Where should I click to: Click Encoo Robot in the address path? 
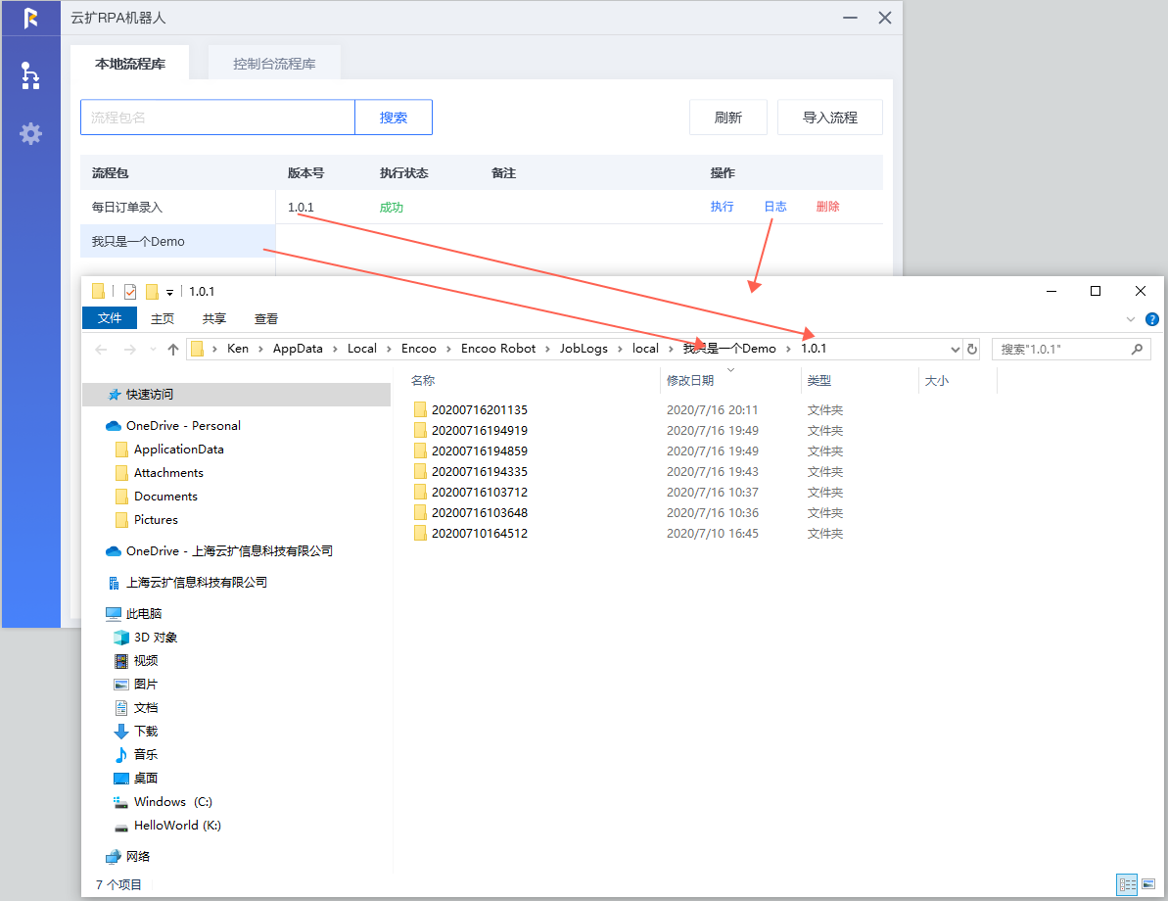(497, 348)
